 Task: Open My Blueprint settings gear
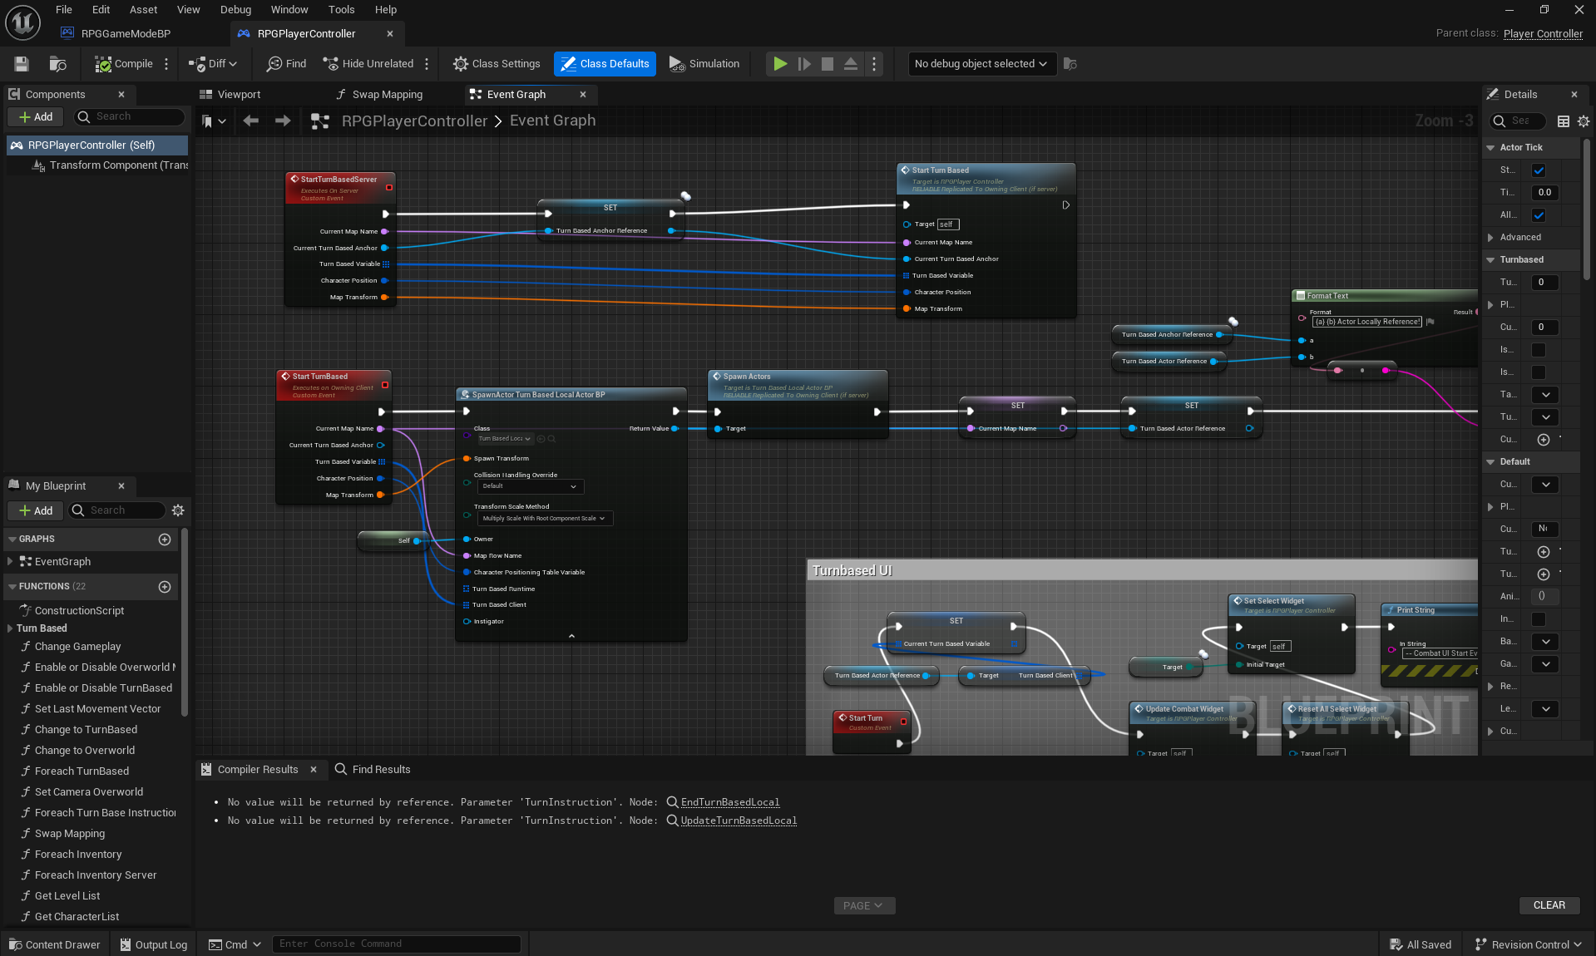tap(178, 510)
